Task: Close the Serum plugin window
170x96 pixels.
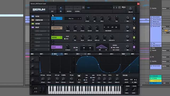Action: pyautogui.click(x=138, y=4)
